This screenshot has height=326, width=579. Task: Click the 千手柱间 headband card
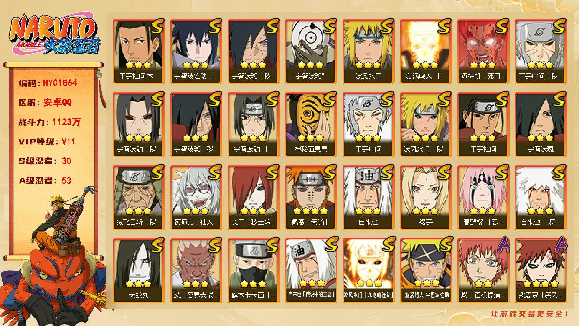483,125
